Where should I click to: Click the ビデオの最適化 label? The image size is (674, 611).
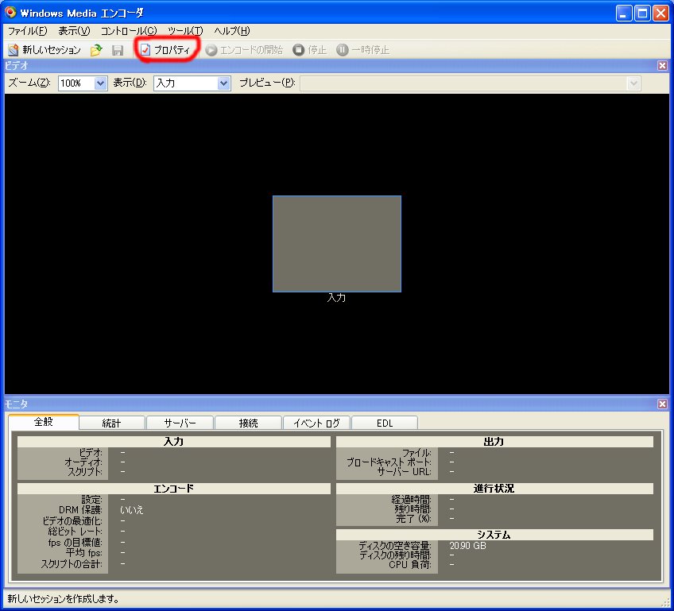point(72,520)
